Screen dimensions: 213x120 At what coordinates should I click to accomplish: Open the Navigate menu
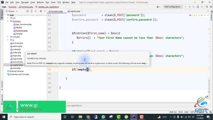[x=25, y=2]
